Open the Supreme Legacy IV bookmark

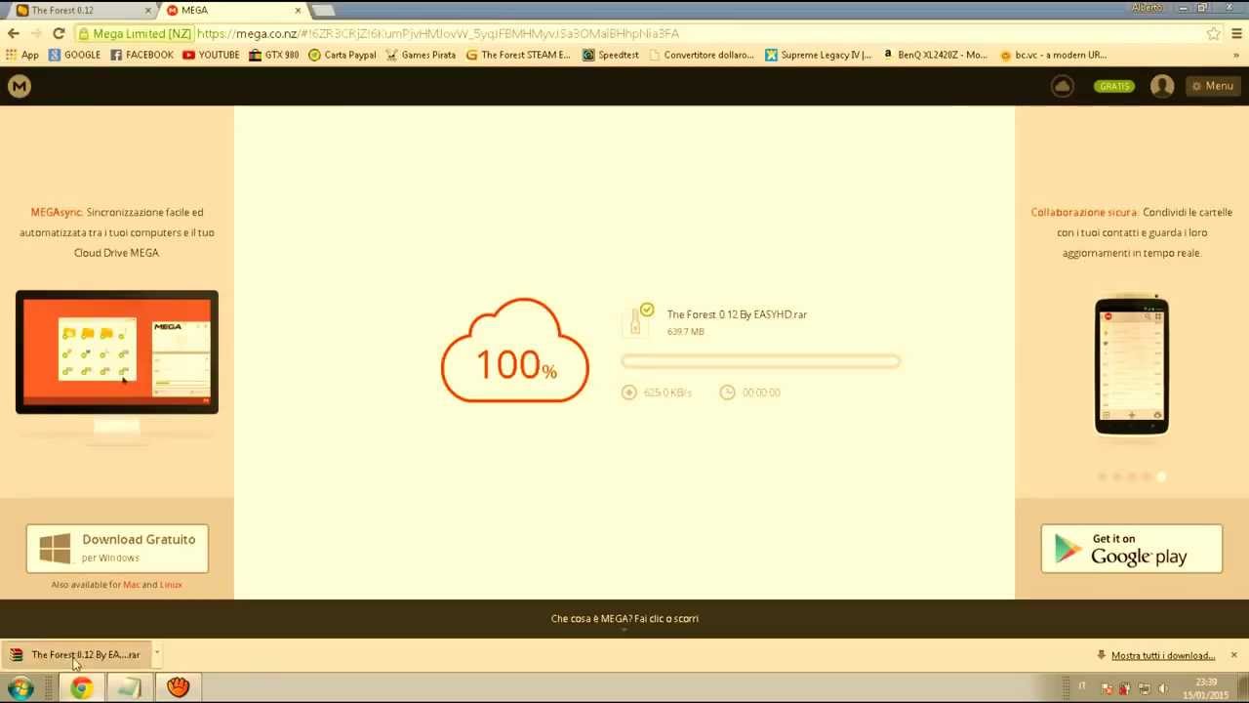tap(818, 55)
